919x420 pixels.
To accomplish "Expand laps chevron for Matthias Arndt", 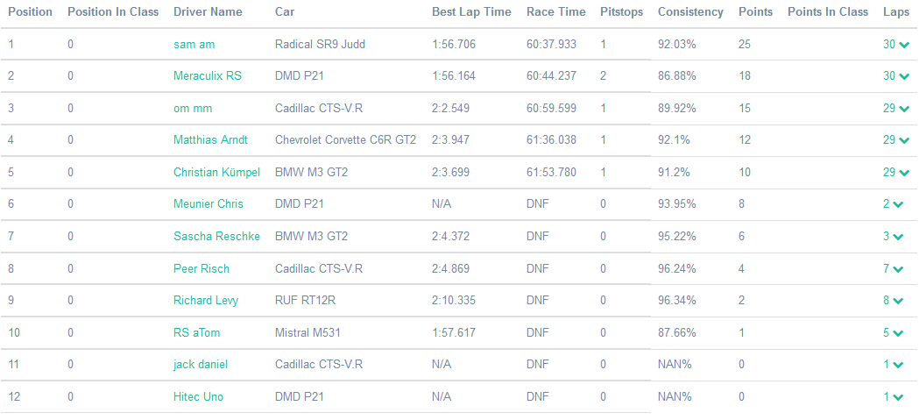I will coord(903,140).
